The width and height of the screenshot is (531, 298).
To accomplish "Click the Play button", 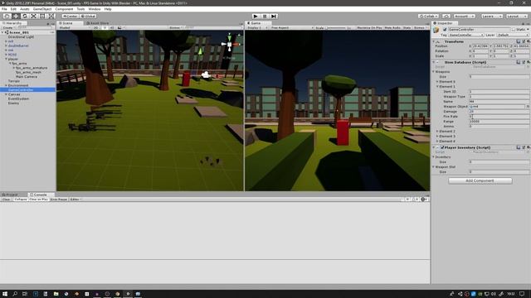I will tap(256, 16).
